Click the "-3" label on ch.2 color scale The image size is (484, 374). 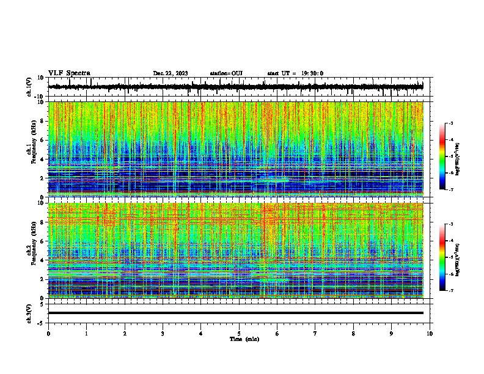450,224
